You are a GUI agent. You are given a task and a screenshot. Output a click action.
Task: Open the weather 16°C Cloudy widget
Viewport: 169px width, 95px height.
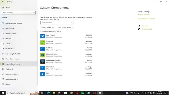coord(132,93)
